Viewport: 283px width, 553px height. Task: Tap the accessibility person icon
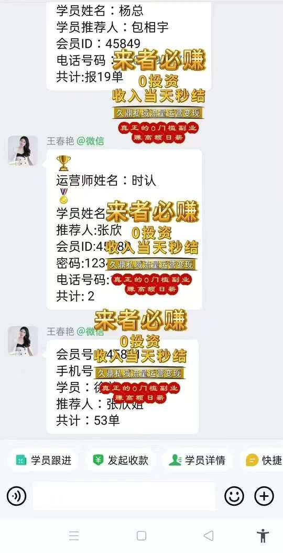263,536
